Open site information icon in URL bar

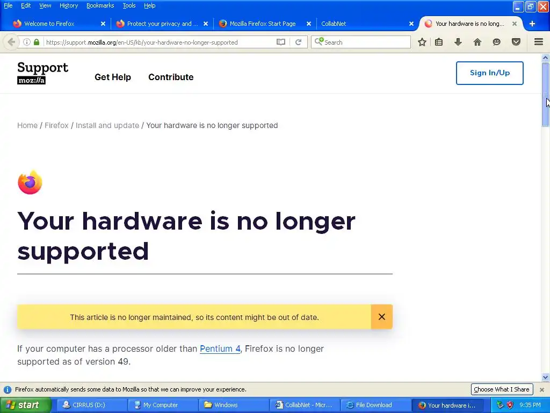pos(27,42)
